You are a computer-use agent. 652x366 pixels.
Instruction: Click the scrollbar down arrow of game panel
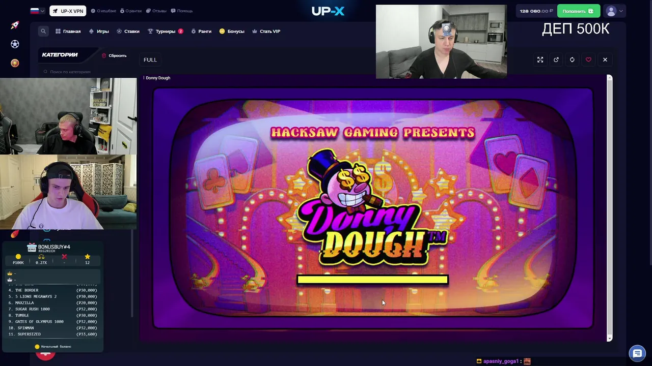pos(609,338)
